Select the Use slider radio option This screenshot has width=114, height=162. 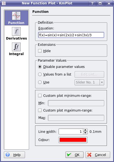click(40, 82)
